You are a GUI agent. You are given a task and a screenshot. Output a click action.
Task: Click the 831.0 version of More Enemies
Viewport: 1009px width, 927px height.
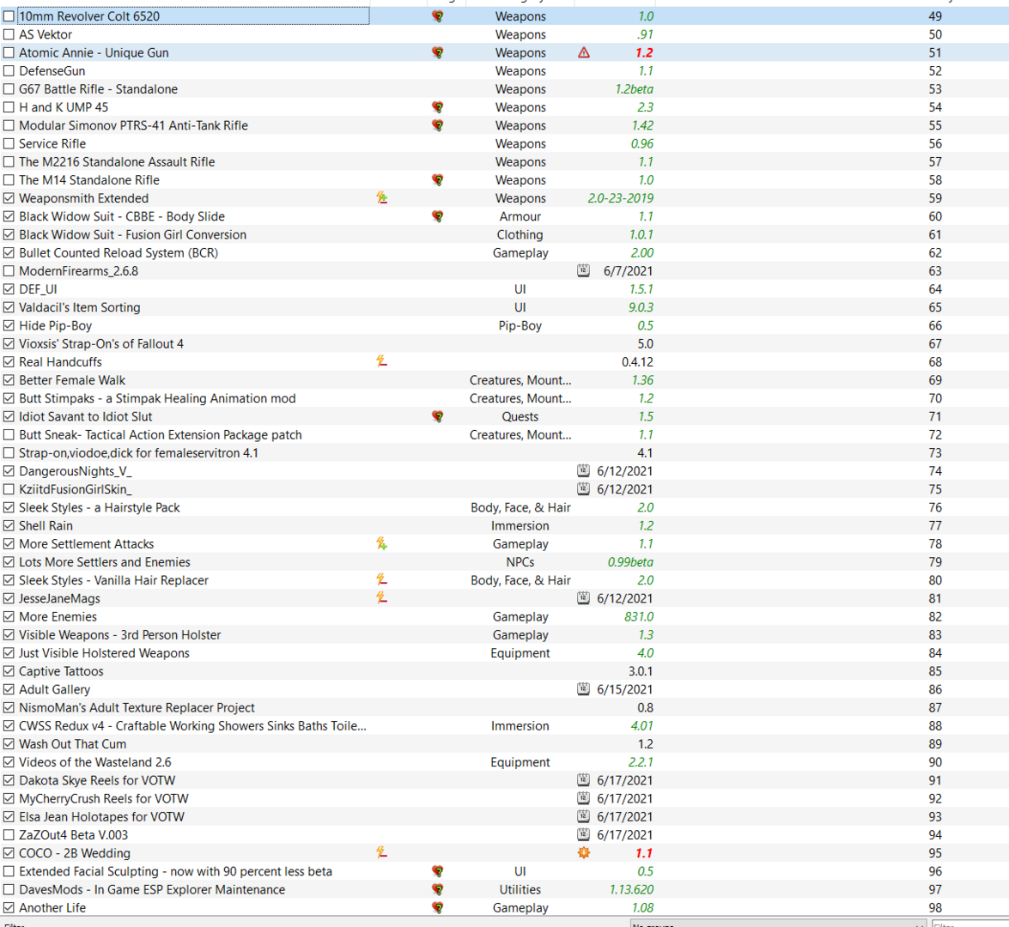click(x=638, y=617)
